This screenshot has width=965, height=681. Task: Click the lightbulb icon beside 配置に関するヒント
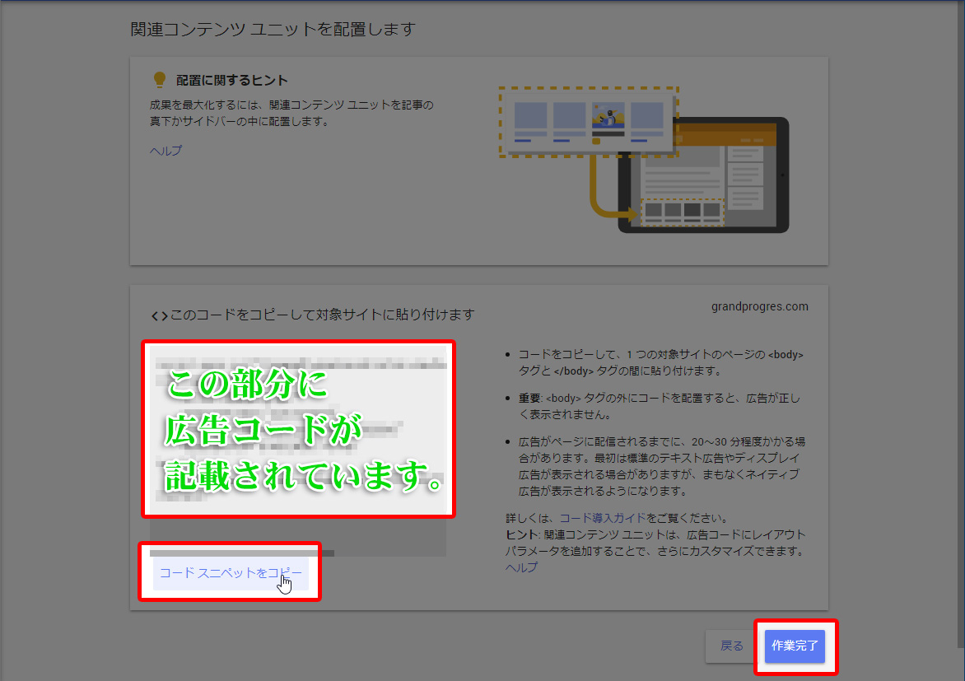coord(159,80)
